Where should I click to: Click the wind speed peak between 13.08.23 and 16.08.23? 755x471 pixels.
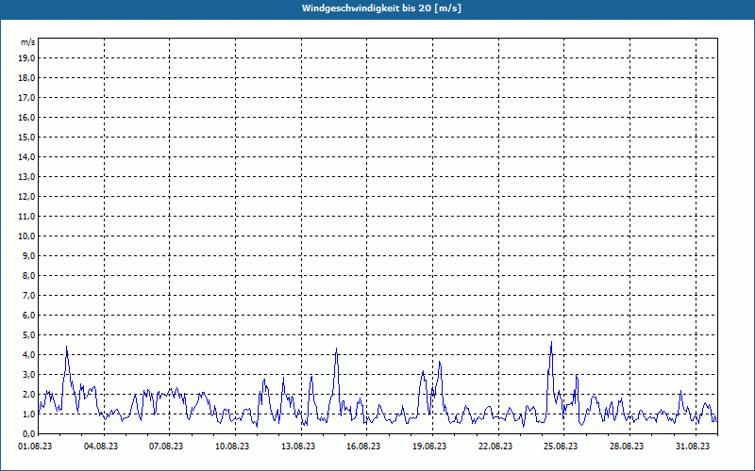point(336,349)
